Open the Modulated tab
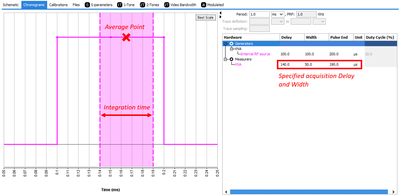Viewport: 399px width, 196px height. 212,5
